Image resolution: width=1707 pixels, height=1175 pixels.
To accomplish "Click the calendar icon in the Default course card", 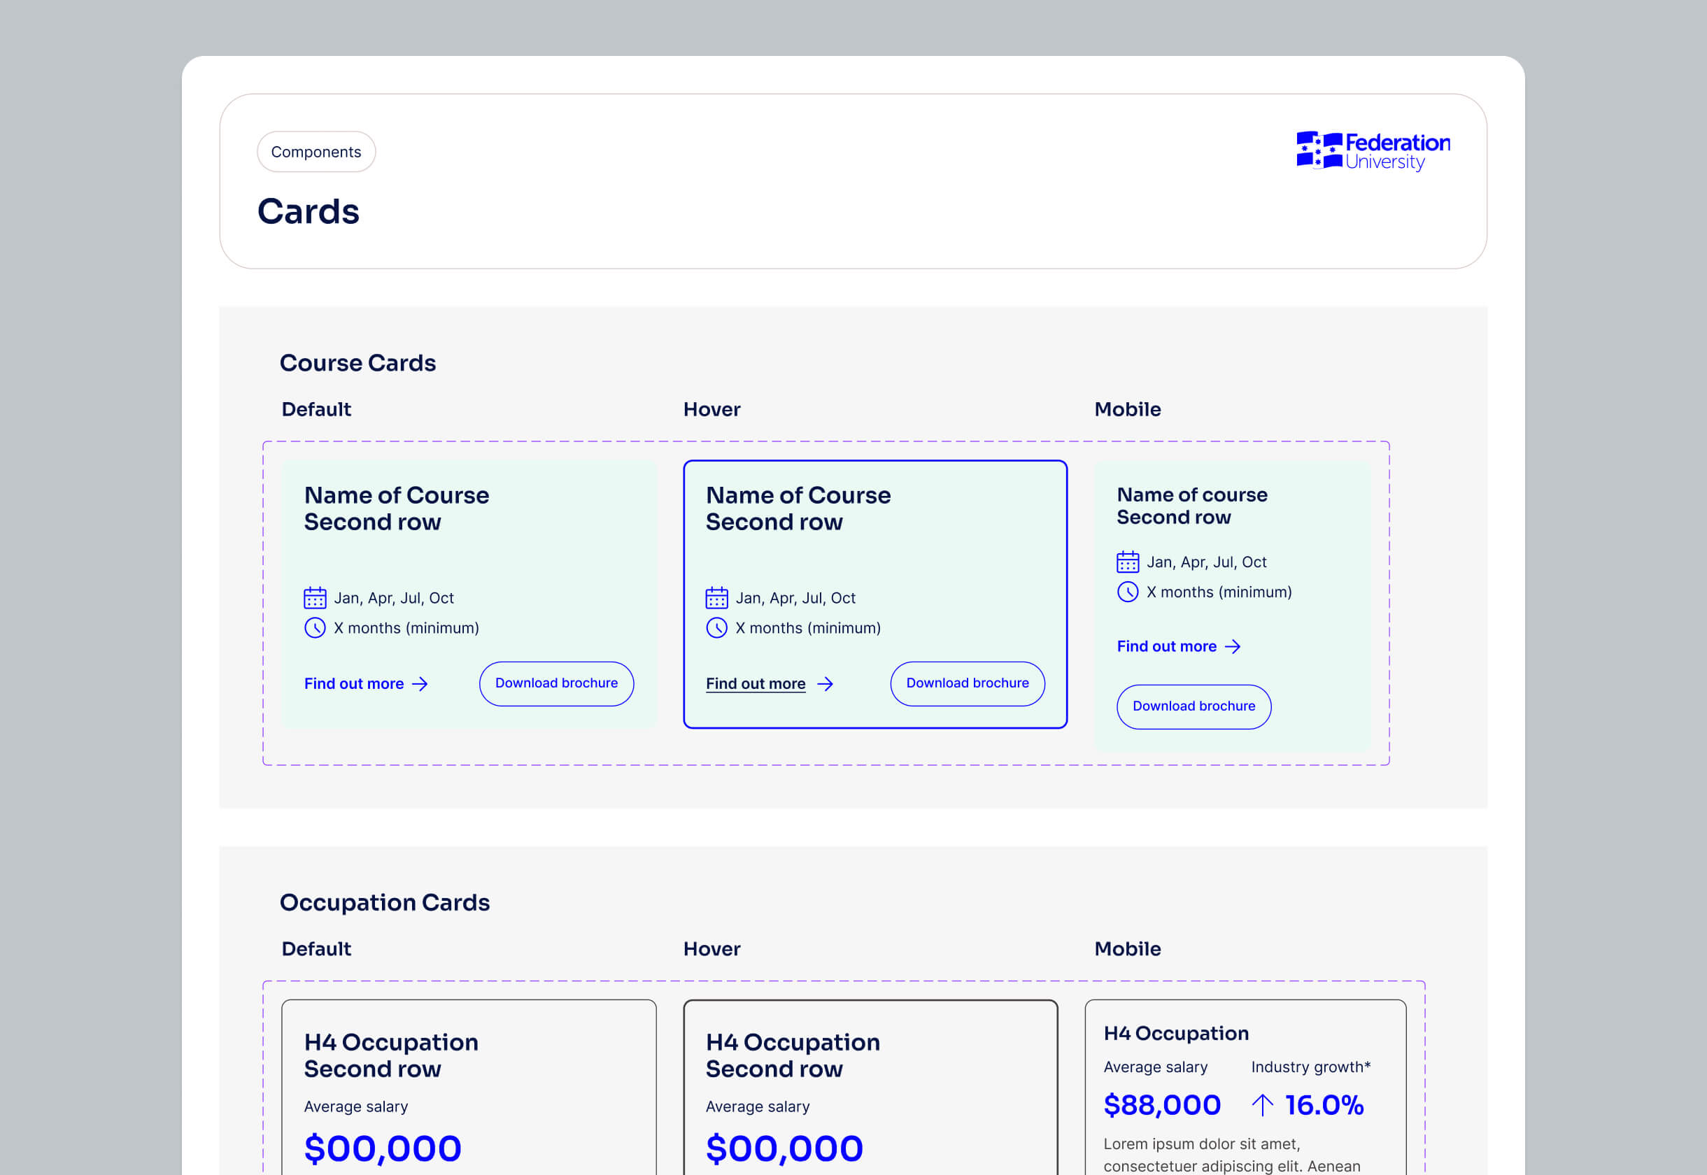I will click(316, 598).
